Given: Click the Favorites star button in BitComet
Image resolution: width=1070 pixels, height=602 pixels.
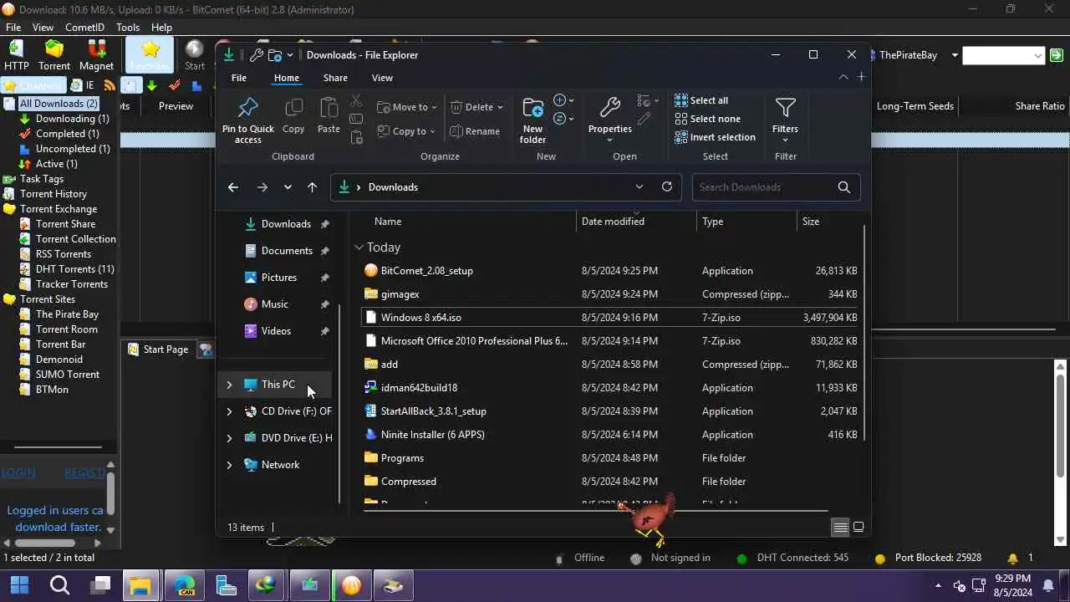Looking at the screenshot, I should point(150,55).
